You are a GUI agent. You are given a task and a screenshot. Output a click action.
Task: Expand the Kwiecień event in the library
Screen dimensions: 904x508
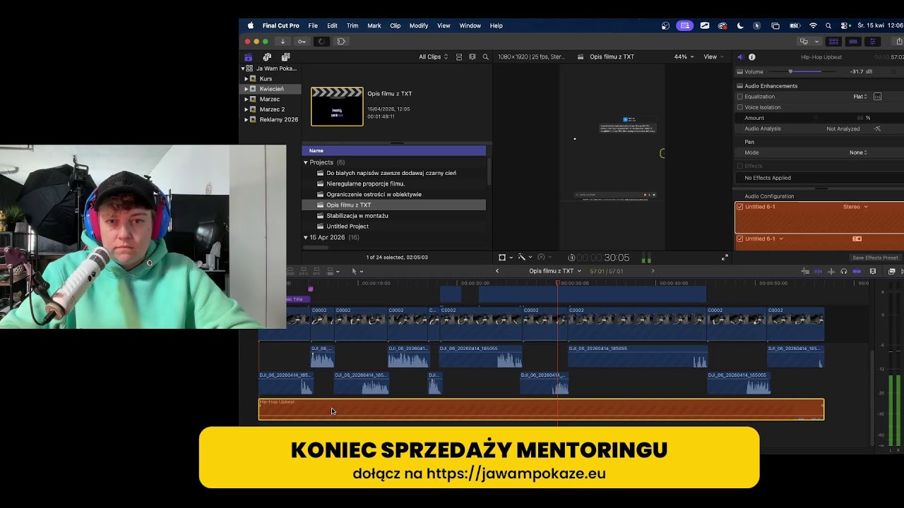click(x=246, y=89)
